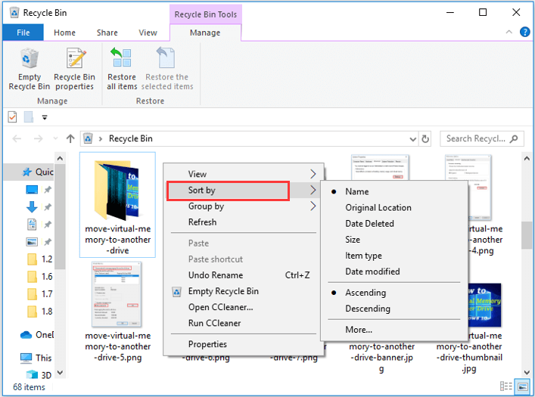Click quick access properties checkmark icon

coord(12,117)
